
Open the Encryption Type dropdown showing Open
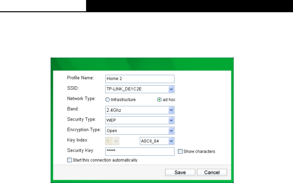(x=140, y=131)
